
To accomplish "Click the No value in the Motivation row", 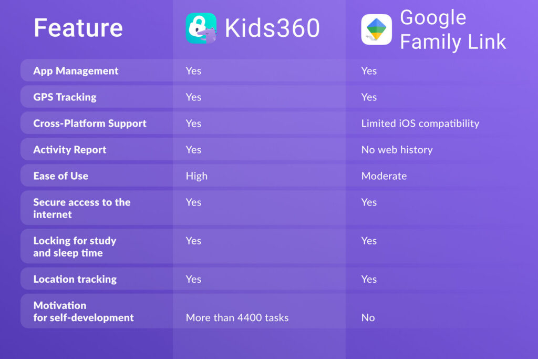I will pos(368,317).
